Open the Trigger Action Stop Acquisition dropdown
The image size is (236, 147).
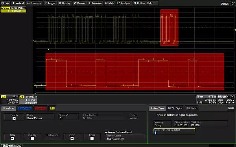[125, 137]
